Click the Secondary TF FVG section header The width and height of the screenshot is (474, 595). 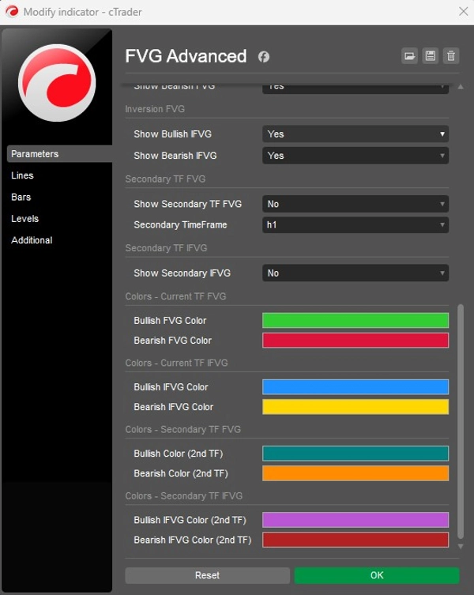click(x=165, y=179)
